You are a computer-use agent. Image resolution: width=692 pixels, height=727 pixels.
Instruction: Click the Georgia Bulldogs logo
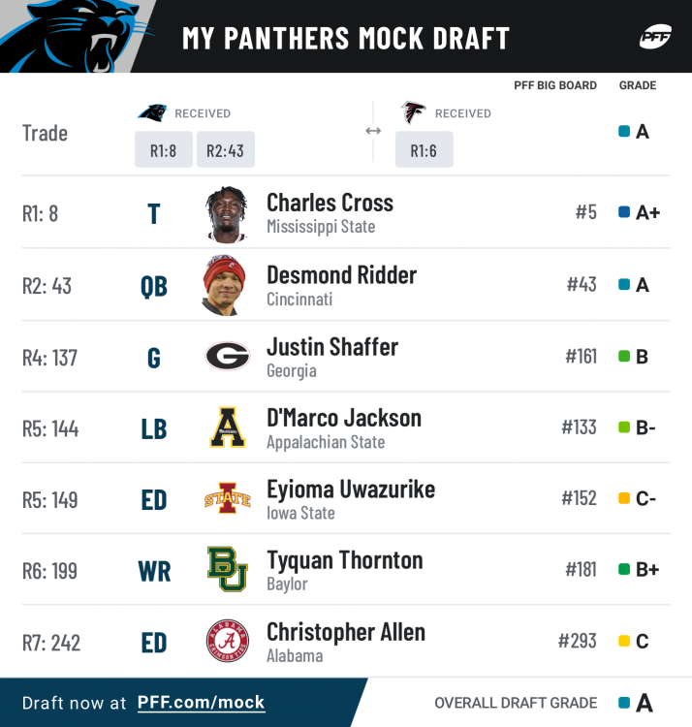[x=227, y=357]
